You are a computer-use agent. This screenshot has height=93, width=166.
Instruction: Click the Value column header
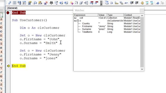[x=102, y=15]
